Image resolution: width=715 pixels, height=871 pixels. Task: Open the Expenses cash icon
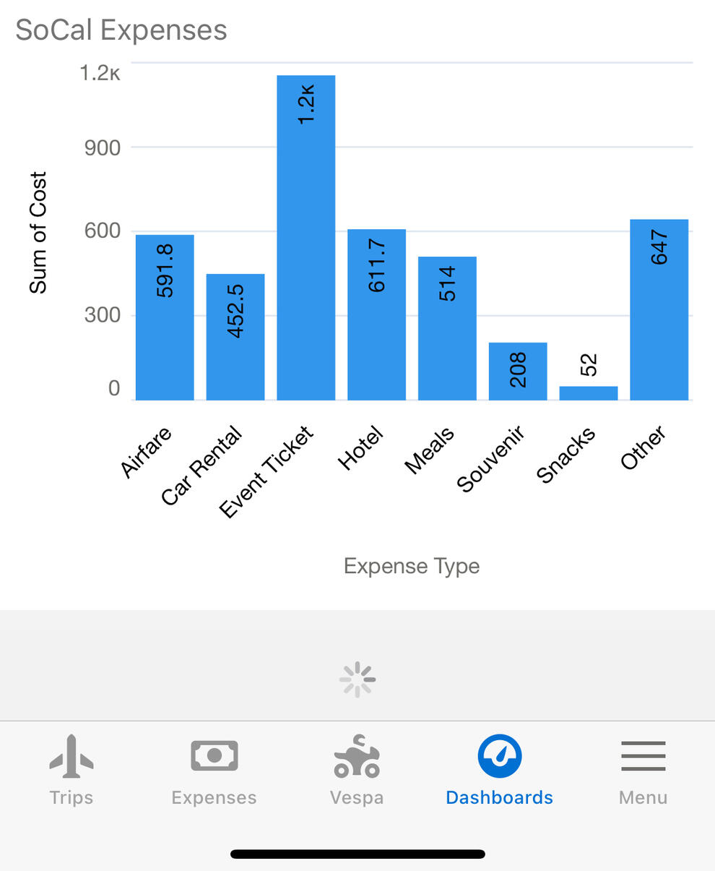tap(214, 756)
